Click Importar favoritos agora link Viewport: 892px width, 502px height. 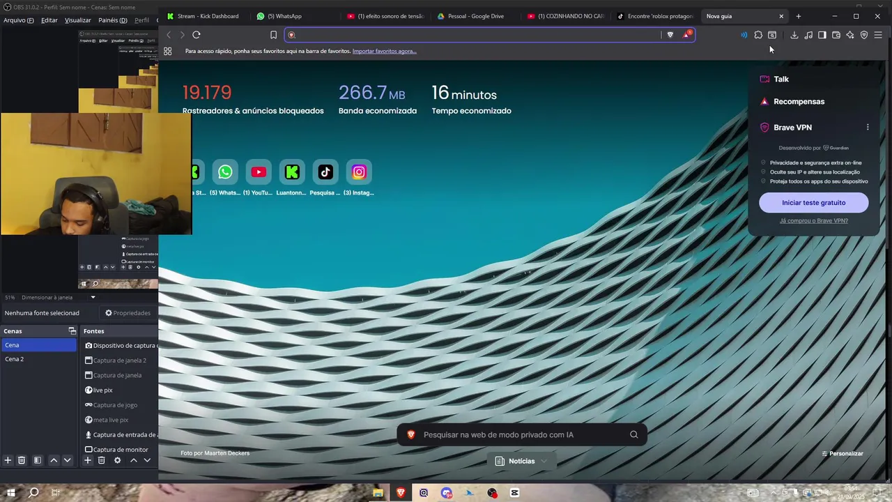click(384, 51)
